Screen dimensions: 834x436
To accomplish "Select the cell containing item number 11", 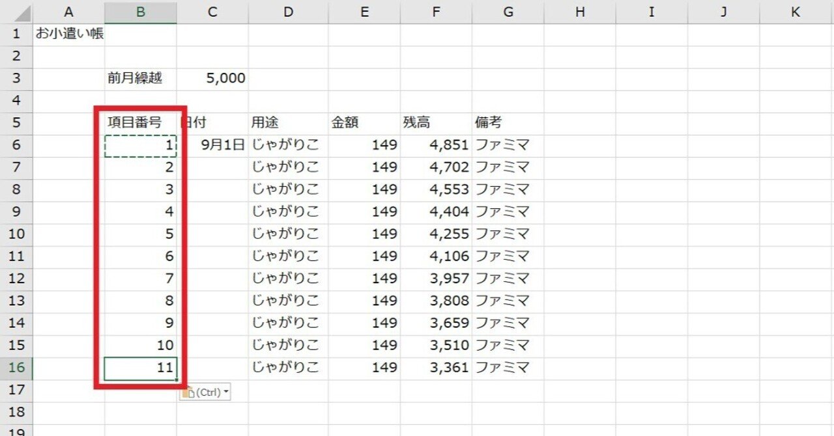I will [139, 368].
